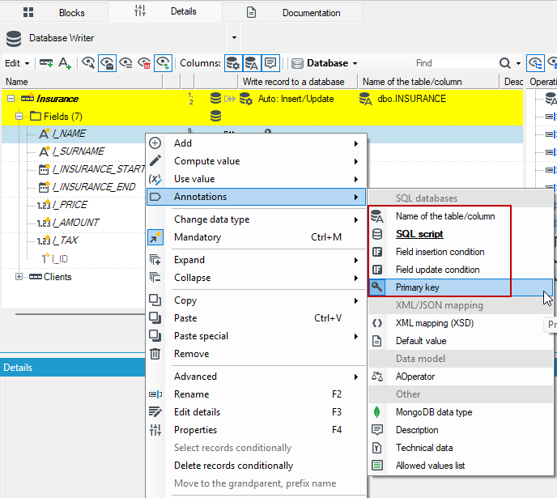Click the magnifier search icon beside Find
This screenshot has height=498, width=557.
tap(505, 63)
